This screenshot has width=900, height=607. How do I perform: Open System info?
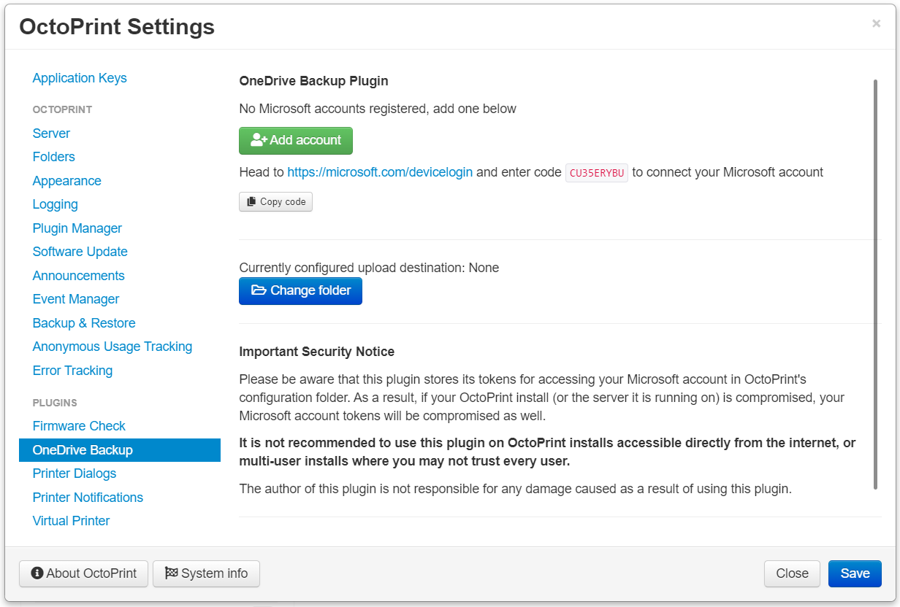pyautogui.click(x=206, y=573)
